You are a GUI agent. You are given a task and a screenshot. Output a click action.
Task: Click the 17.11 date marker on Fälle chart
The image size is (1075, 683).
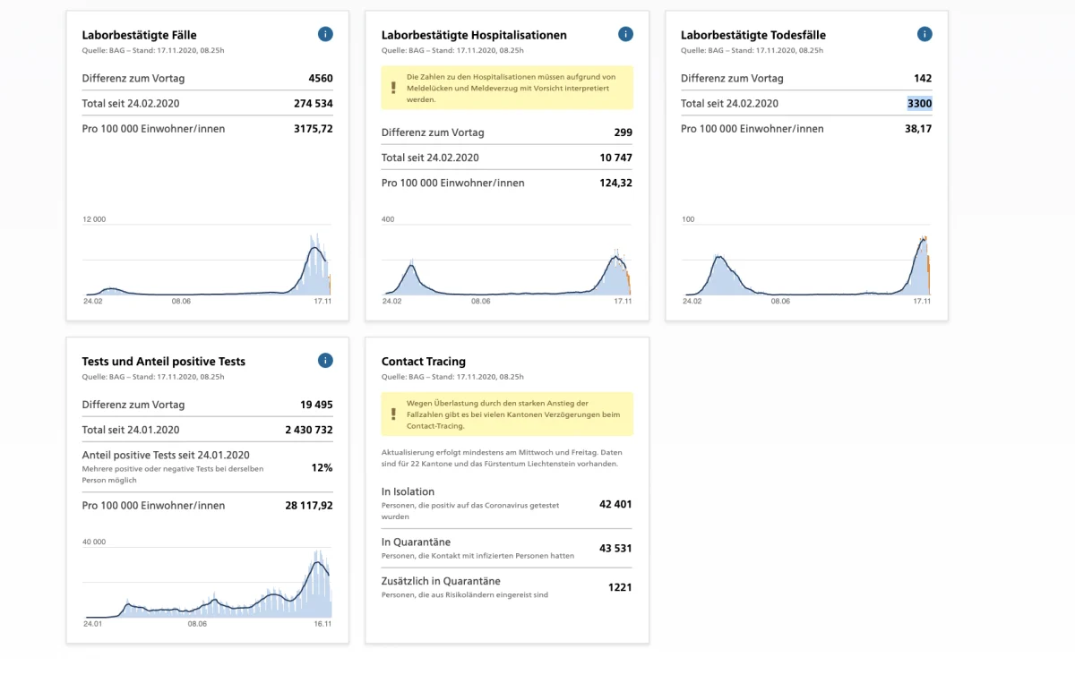pos(322,302)
